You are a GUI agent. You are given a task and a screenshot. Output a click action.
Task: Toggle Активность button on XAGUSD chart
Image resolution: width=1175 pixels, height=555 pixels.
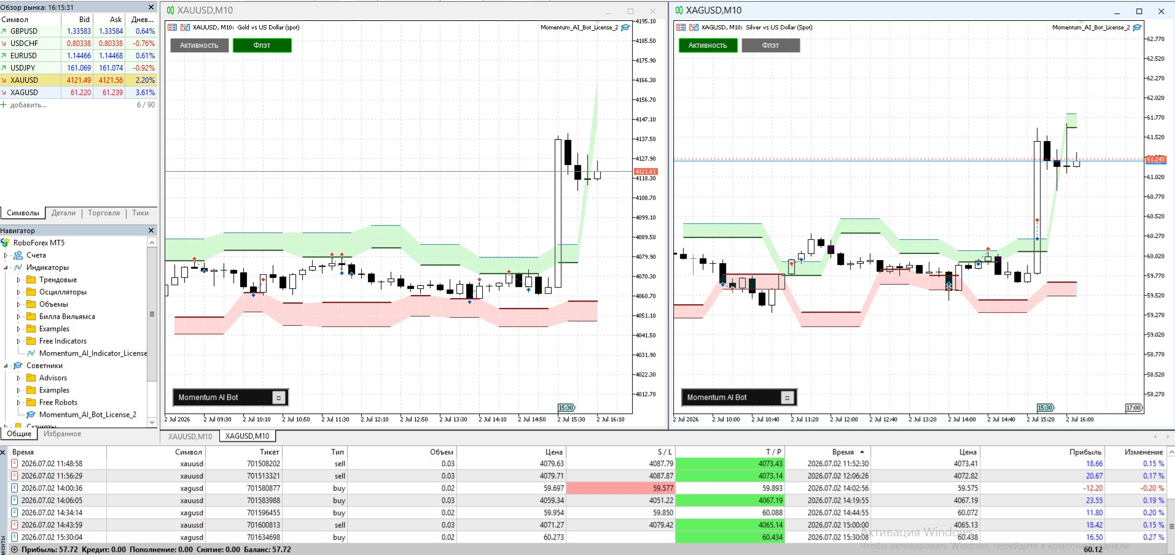click(708, 45)
